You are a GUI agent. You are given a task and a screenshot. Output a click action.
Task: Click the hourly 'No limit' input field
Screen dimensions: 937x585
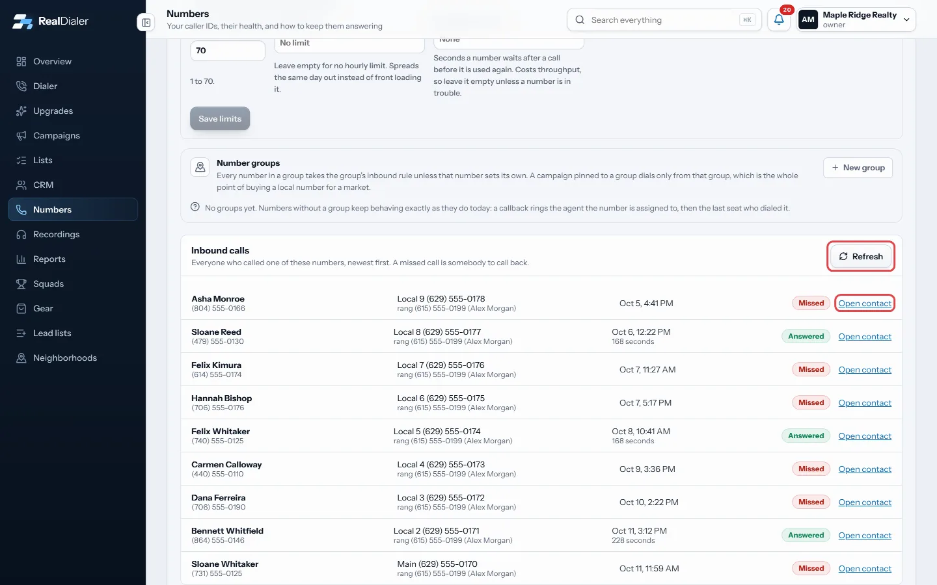349,44
